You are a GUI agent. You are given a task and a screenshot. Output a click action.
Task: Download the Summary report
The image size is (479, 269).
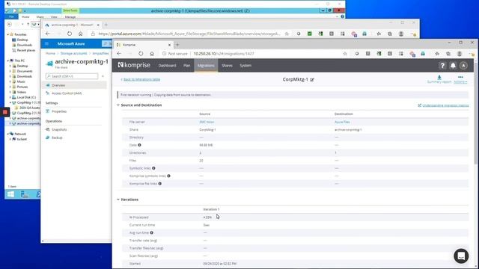coord(439,79)
